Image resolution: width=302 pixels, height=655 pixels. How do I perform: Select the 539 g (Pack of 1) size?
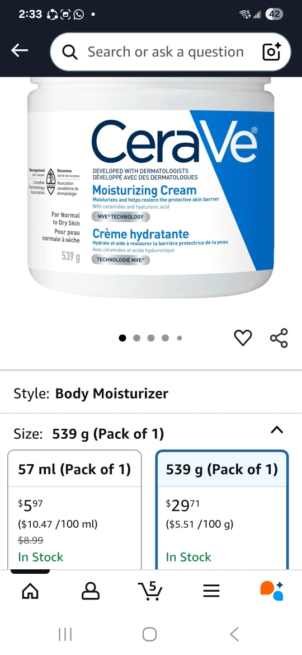click(x=223, y=509)
